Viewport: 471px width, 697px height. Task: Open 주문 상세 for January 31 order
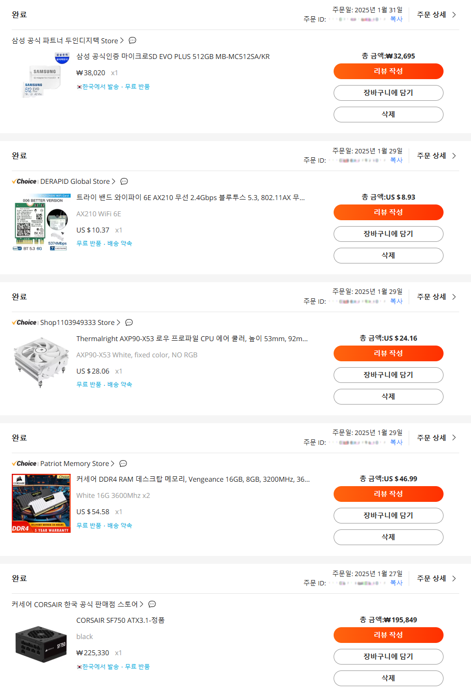(x=437, y=15)
